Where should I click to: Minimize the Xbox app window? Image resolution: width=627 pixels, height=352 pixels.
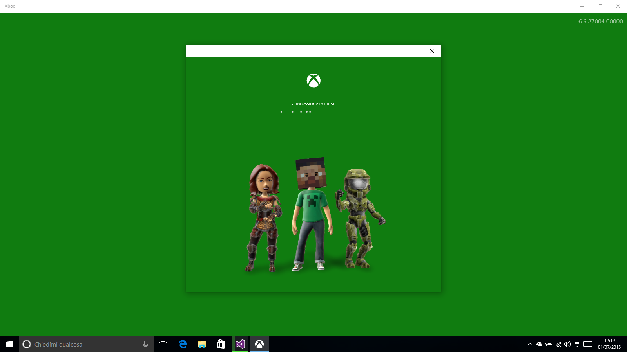(582, 6)
